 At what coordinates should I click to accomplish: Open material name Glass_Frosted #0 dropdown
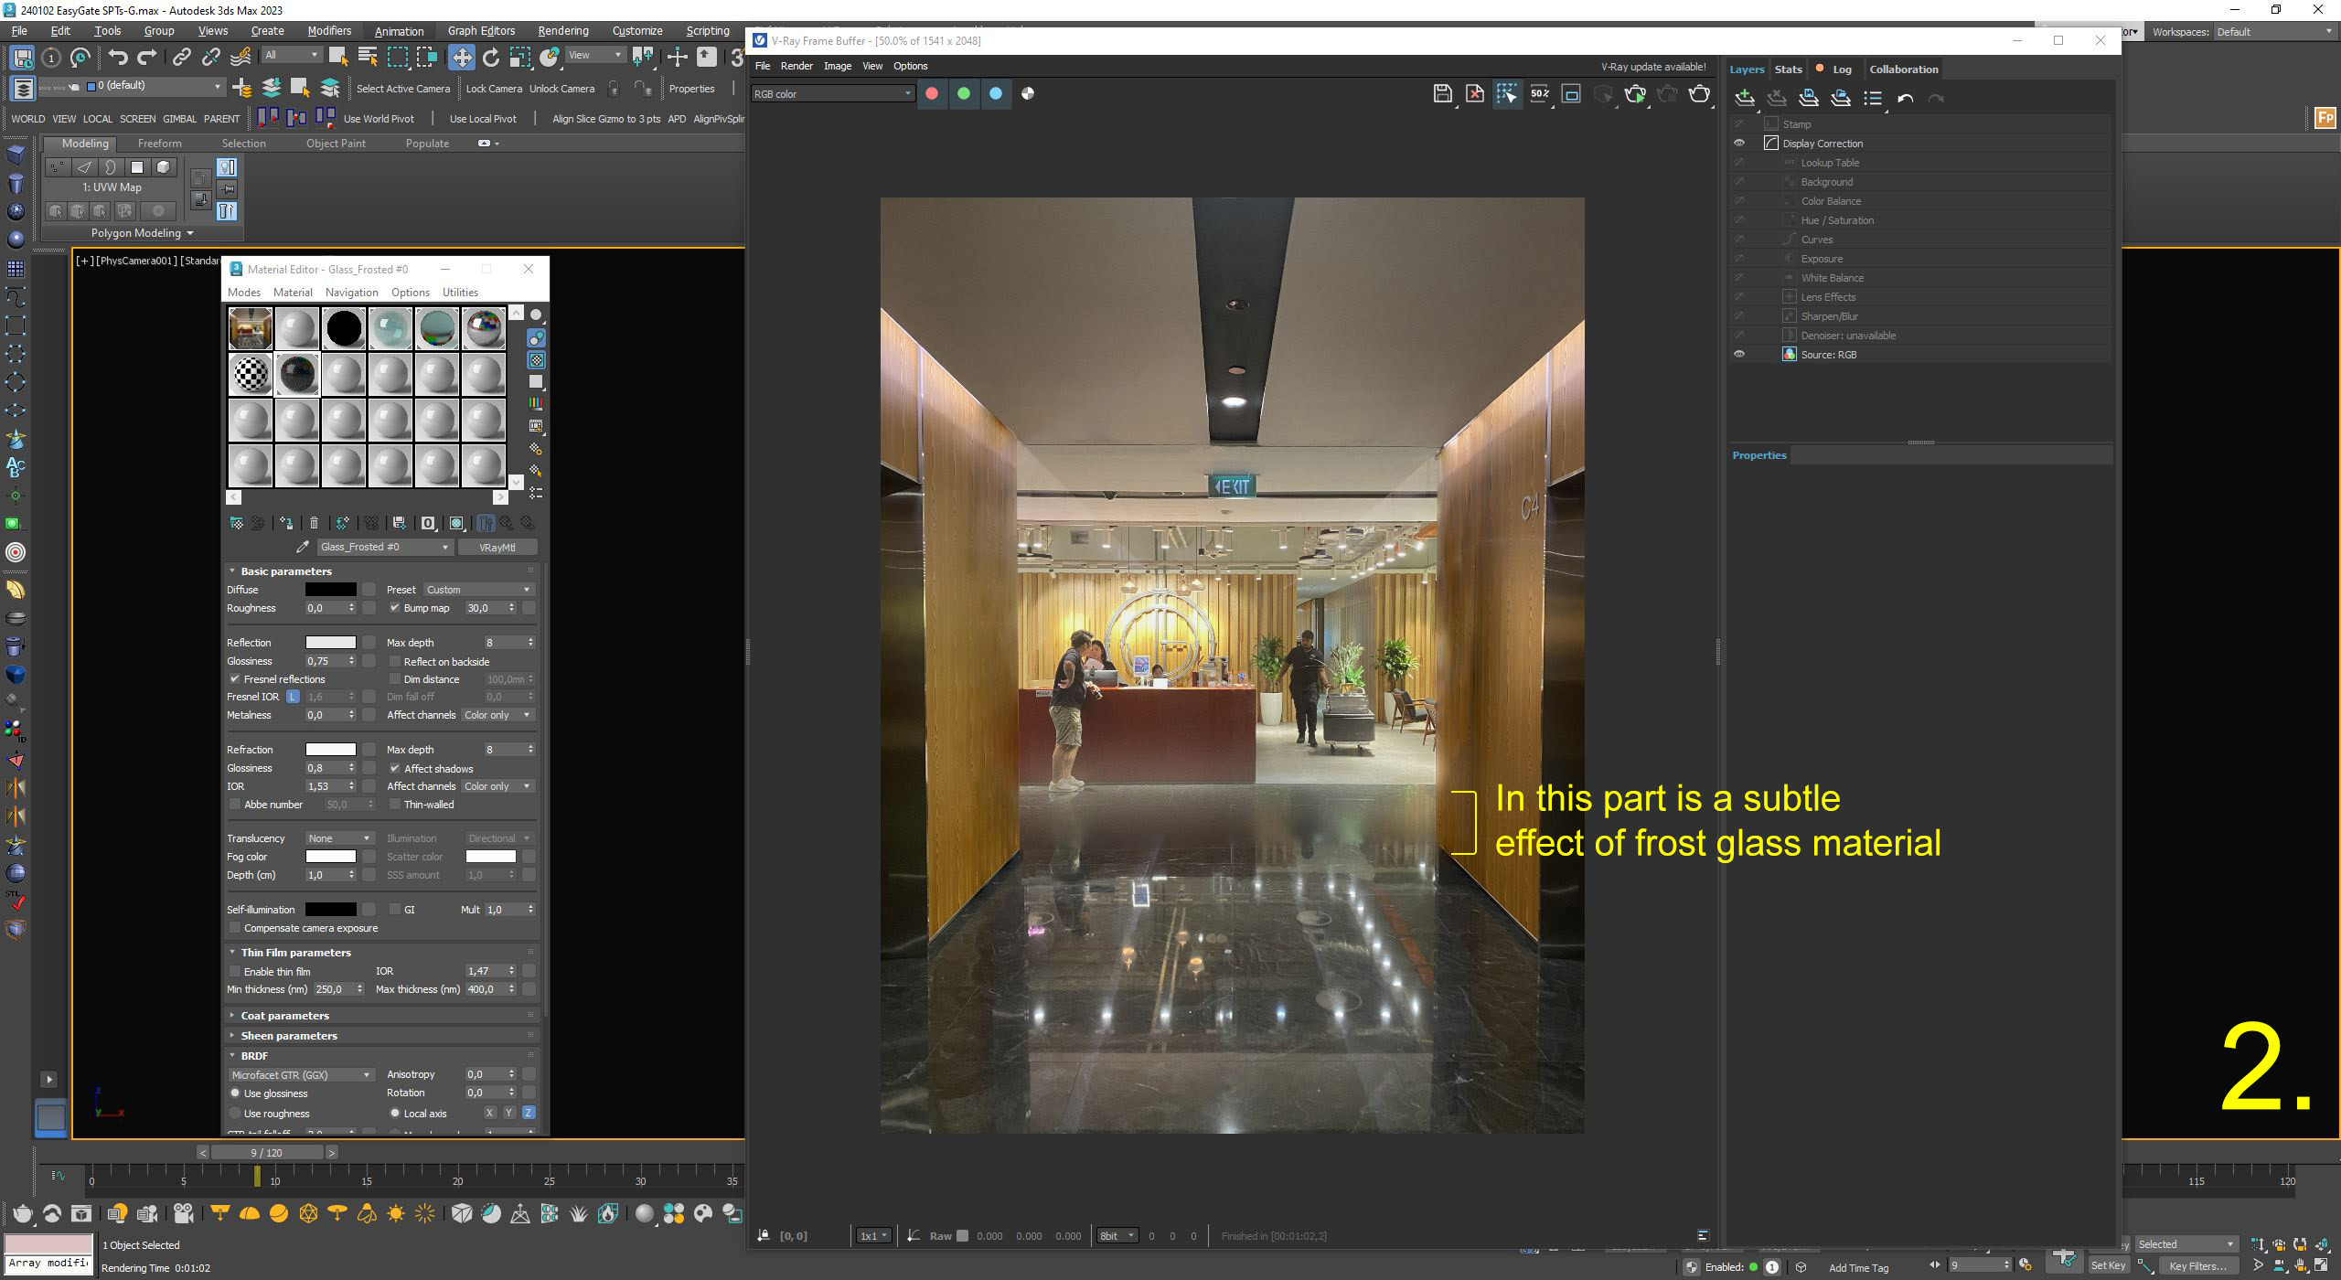point(385,547)
